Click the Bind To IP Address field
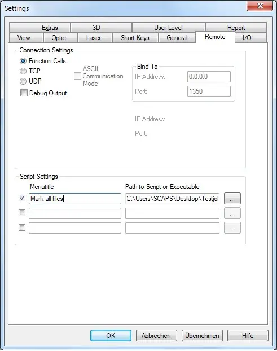This screenshot has height=351, width=277. point(209,77)
